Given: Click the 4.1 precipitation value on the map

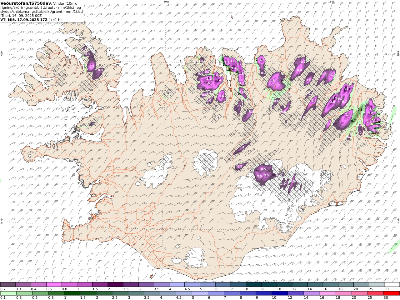Looking at the screenshot, I should pos(346,89).
